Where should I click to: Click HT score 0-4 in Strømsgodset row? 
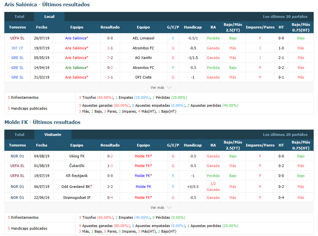pos(281,197)
